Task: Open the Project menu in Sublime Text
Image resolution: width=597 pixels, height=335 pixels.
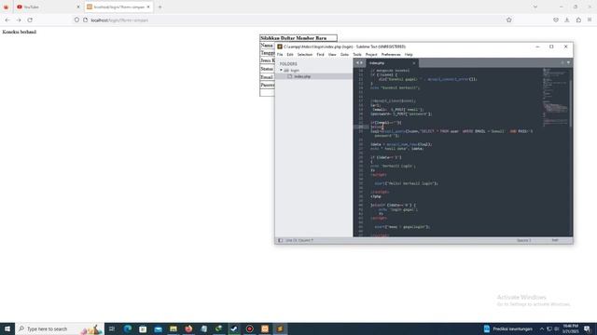Action: pos(371,55)
